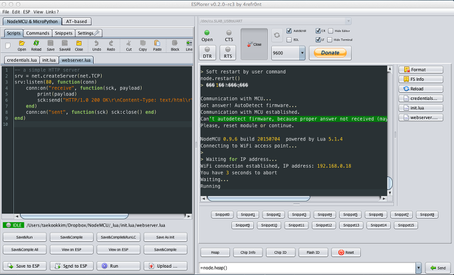
Task: Open the Links menu
Action: click(52, 12)
